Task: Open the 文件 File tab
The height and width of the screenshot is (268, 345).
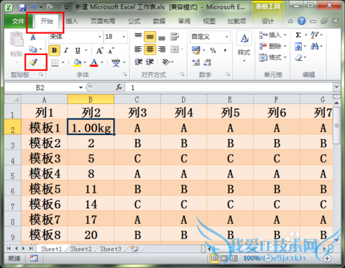Action: [18, 21]
